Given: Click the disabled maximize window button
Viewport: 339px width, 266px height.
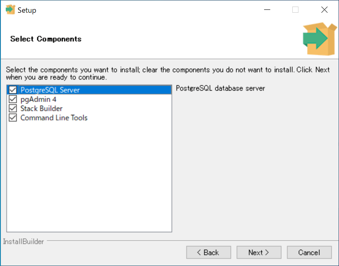Looking at the screenshot, I should pos(295,10).
